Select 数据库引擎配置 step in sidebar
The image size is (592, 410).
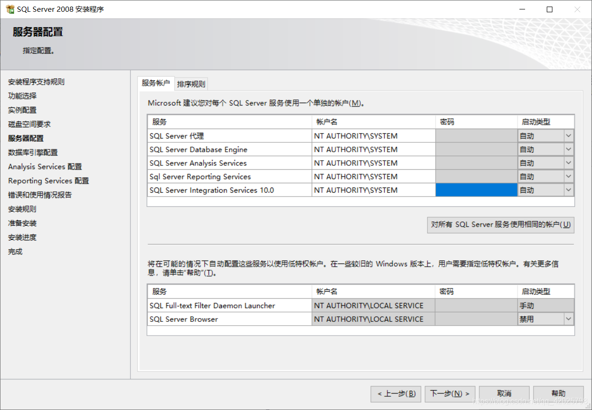[x=33, y=153]
